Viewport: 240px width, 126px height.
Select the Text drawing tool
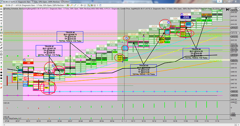click(x=1, y=63)
